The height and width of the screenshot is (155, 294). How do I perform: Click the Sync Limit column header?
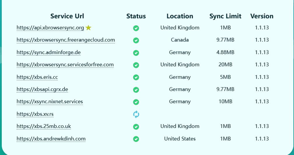point(225,16)
